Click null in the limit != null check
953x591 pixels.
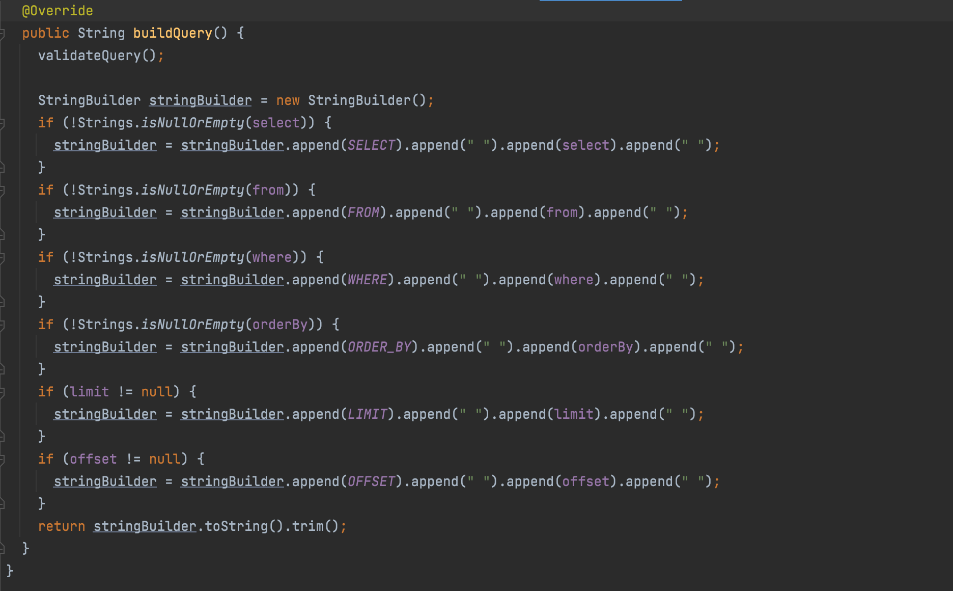click(157, 392)
